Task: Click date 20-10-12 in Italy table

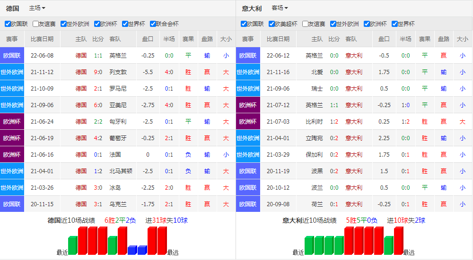Action: (x=278, y=187)
